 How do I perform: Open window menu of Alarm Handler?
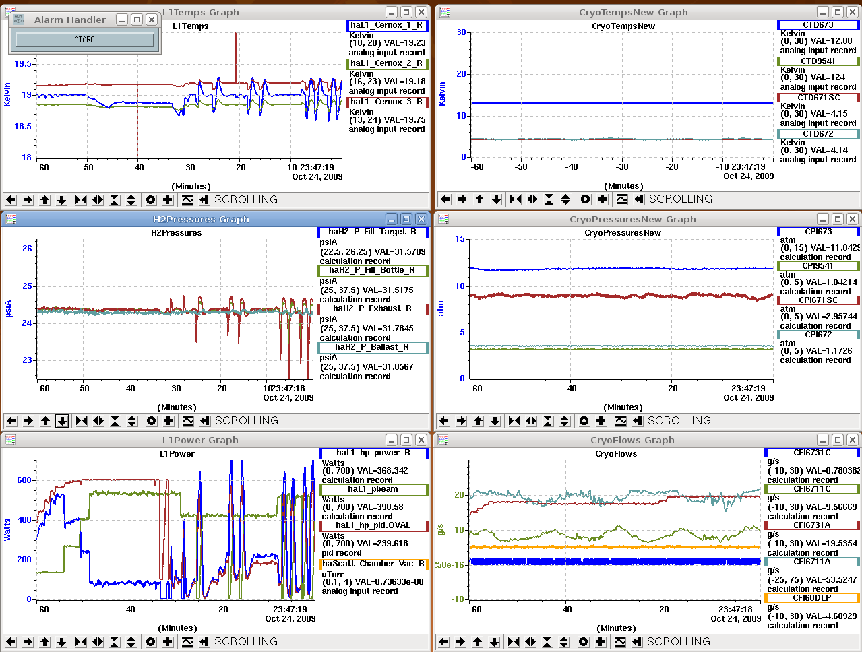(19, 20)
